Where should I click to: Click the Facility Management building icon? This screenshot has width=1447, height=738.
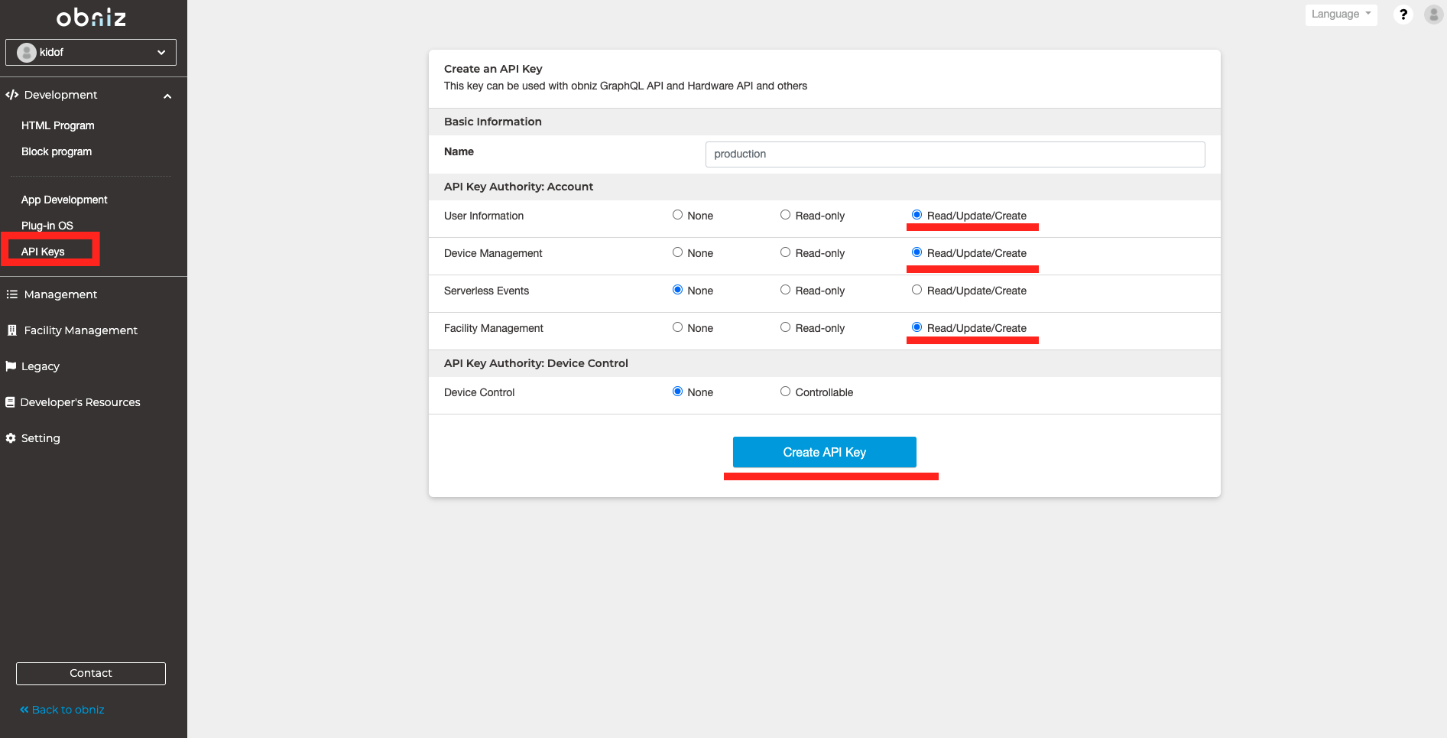pos(11,330)
